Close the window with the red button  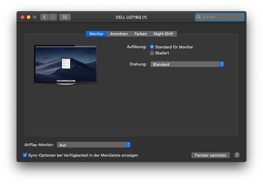tap(23, 17)
